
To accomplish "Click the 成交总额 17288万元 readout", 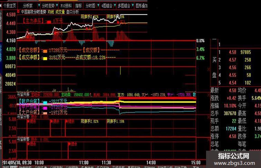I will (43, 50).
